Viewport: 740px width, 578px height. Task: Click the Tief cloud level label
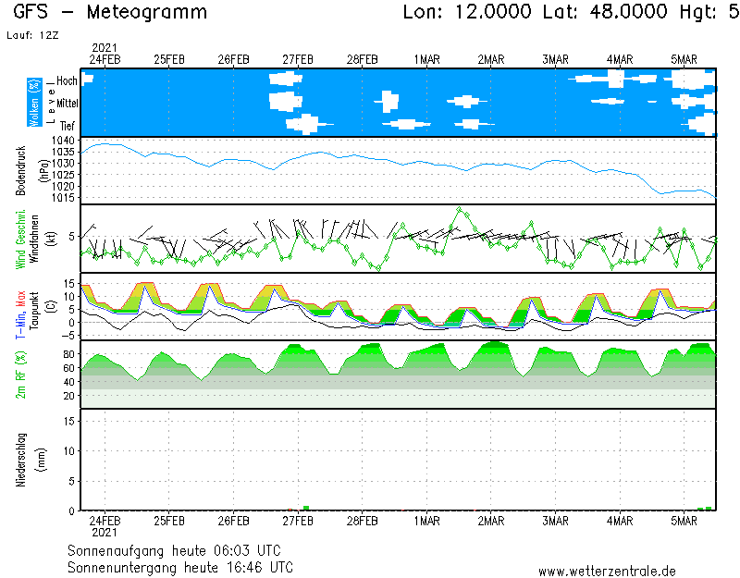point(68,125)
